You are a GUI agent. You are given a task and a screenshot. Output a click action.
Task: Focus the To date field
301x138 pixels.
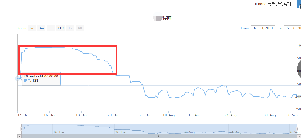click(292, 28)
